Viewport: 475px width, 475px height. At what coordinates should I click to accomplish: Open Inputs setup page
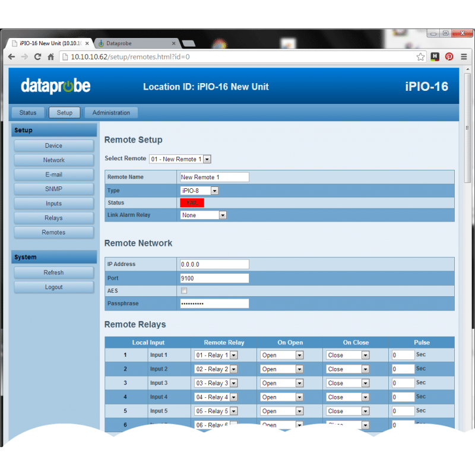coord(53,204)
